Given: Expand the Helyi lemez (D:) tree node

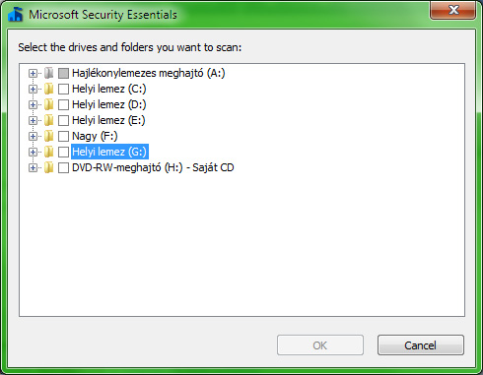Looking at the screenshot, I should pyautogui.click(x=33, y=104).
